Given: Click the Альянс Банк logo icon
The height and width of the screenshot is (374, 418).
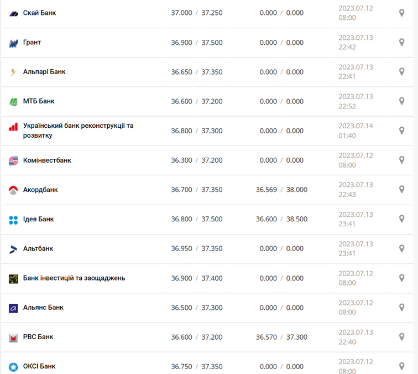Looking at the screenshot, I should 13,308.
